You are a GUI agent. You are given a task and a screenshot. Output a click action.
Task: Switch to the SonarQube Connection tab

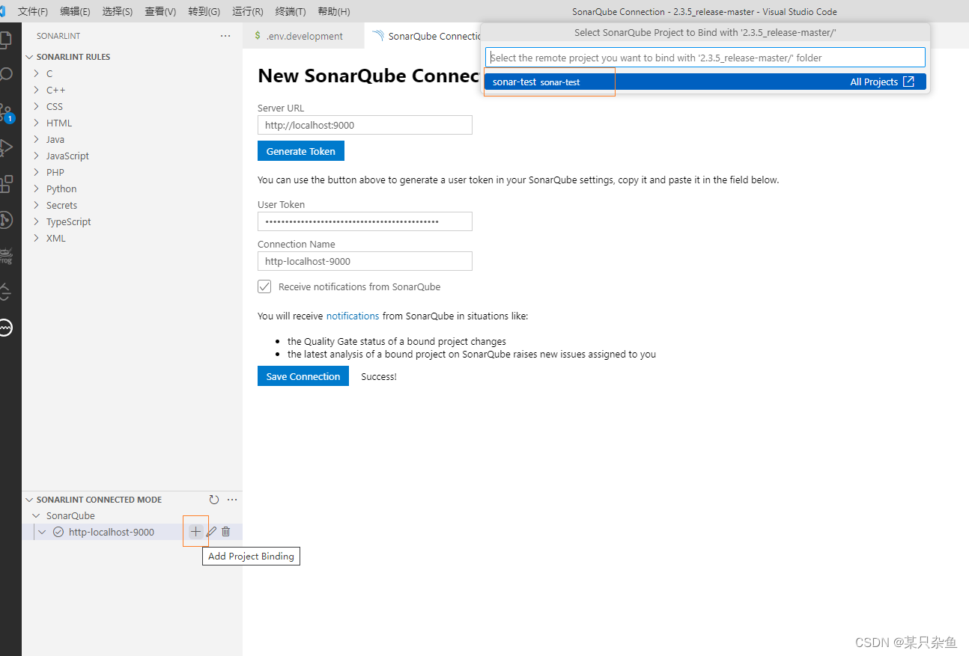(x=423, y=36)
